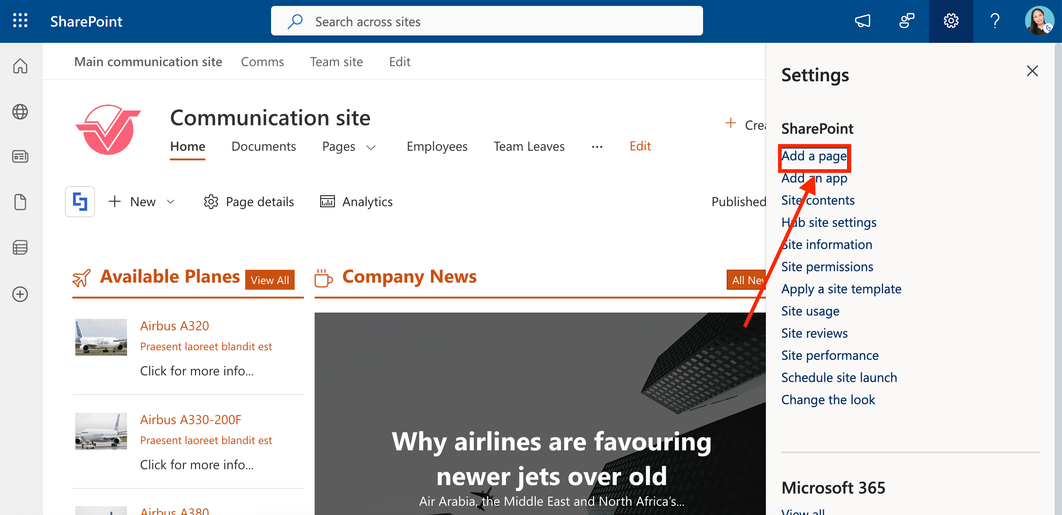The height and width of the screenshot is (515, 1062).
Task: Focus the Search across sites field
Action: click(487, 21)
